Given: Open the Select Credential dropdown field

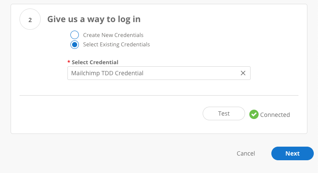Looking at the screenshot, I should (x=159, y=73).
